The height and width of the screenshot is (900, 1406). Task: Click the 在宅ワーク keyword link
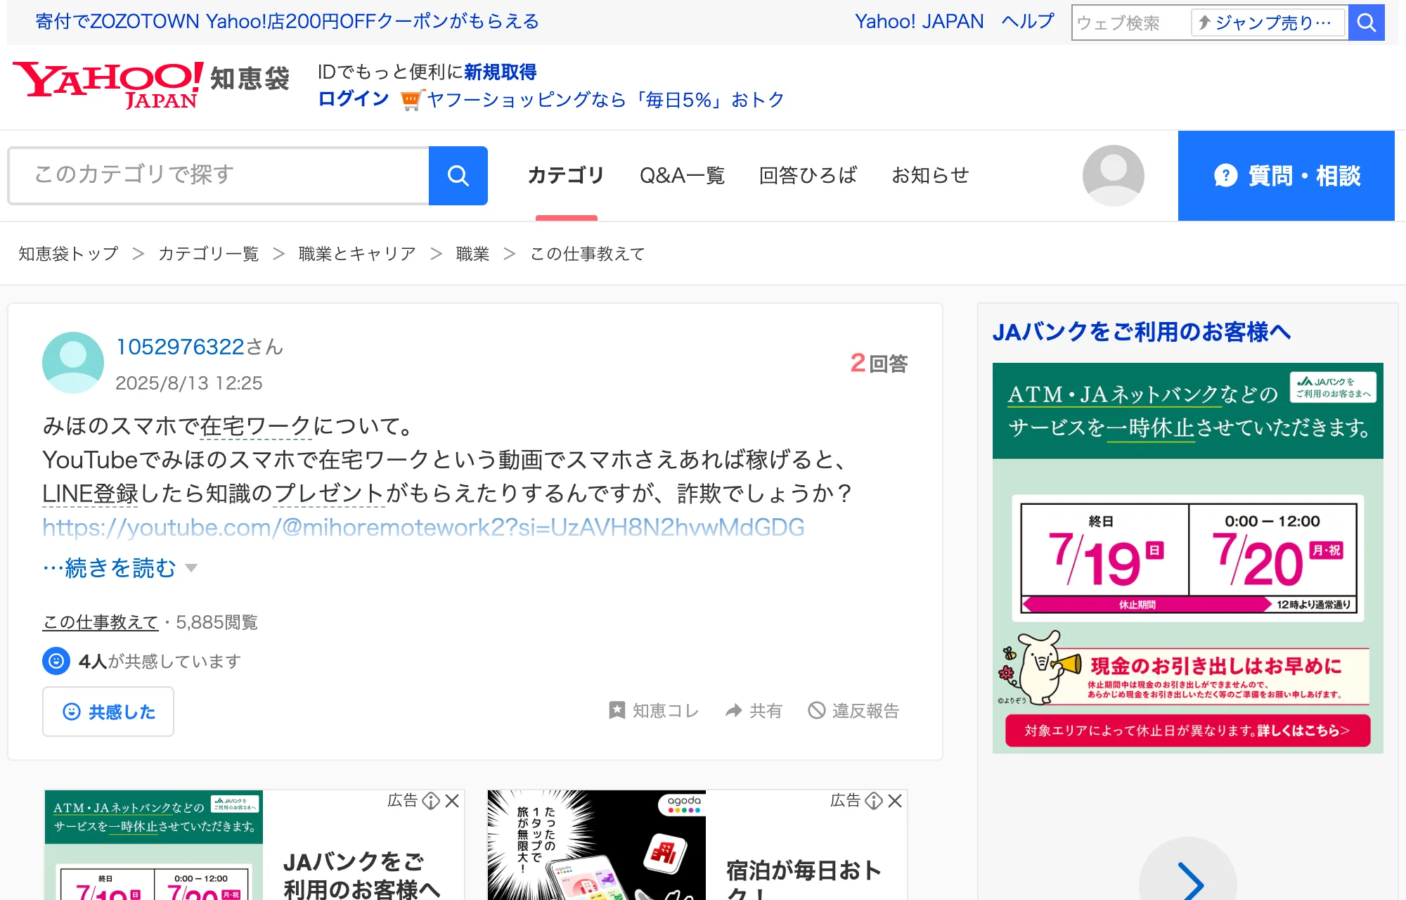point(256,425)
